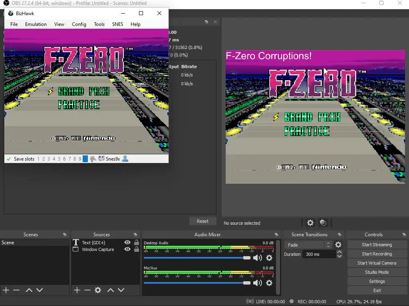Pop out the Controls dock
409x306 pixels.
coord(404,234)
